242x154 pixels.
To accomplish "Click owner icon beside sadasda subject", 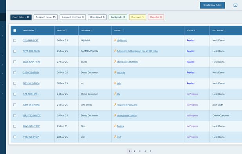I will click(115, 72).
